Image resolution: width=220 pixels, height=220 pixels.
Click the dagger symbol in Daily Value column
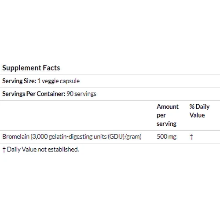point(191,137)
